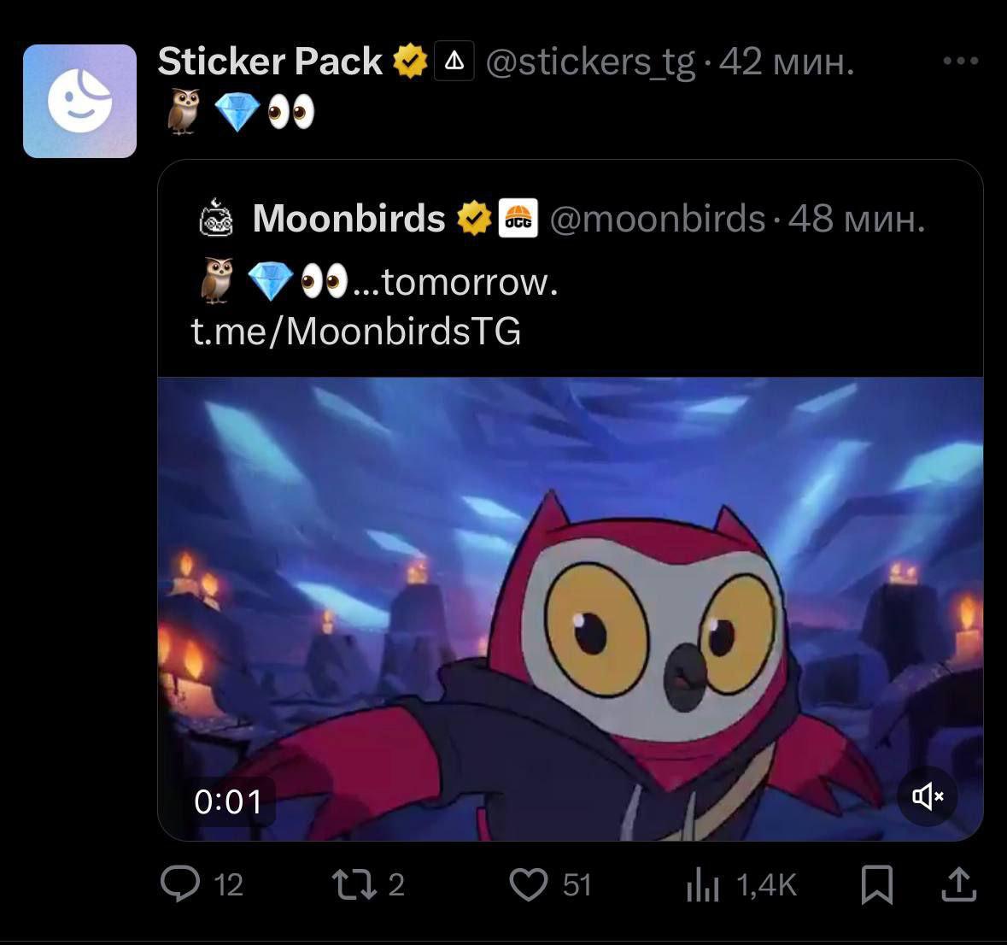The image size is (1007, 945).
Task: Open the quoted post's 48 мин. timestamp
Action: 857,219
